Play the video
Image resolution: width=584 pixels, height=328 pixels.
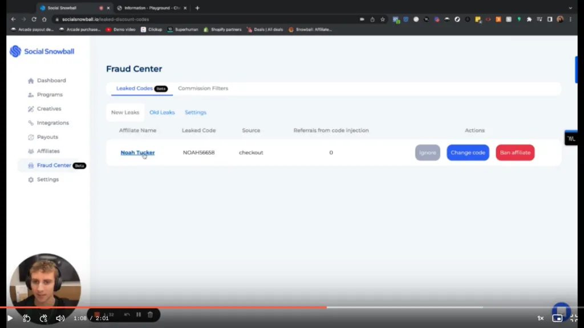10,318
